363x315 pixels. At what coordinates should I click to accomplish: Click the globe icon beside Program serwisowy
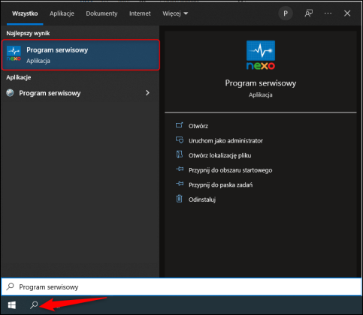10,93
